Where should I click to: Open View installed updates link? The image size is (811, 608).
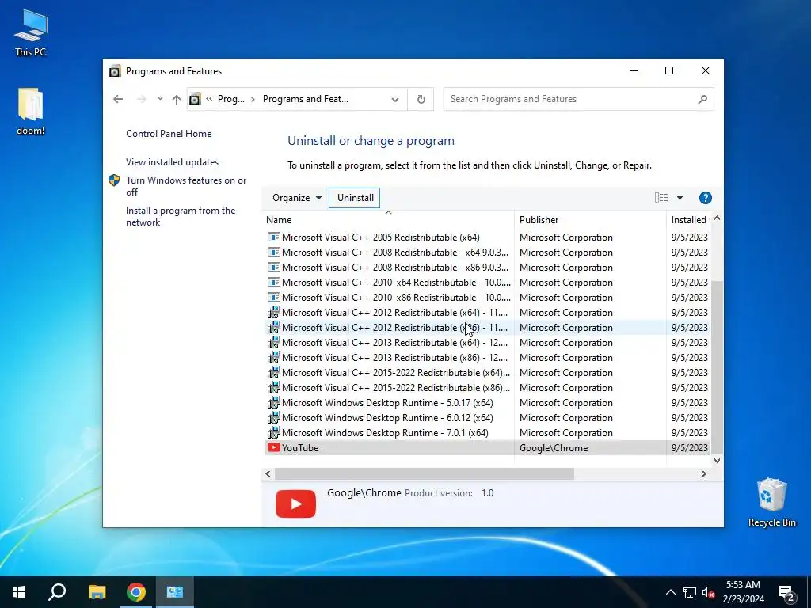click(172, 161)
